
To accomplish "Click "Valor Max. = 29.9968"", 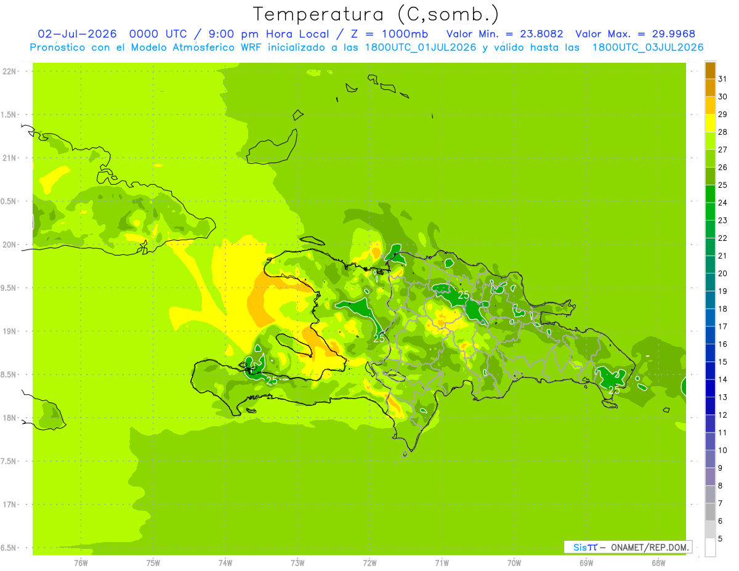I will pos(635,34).
